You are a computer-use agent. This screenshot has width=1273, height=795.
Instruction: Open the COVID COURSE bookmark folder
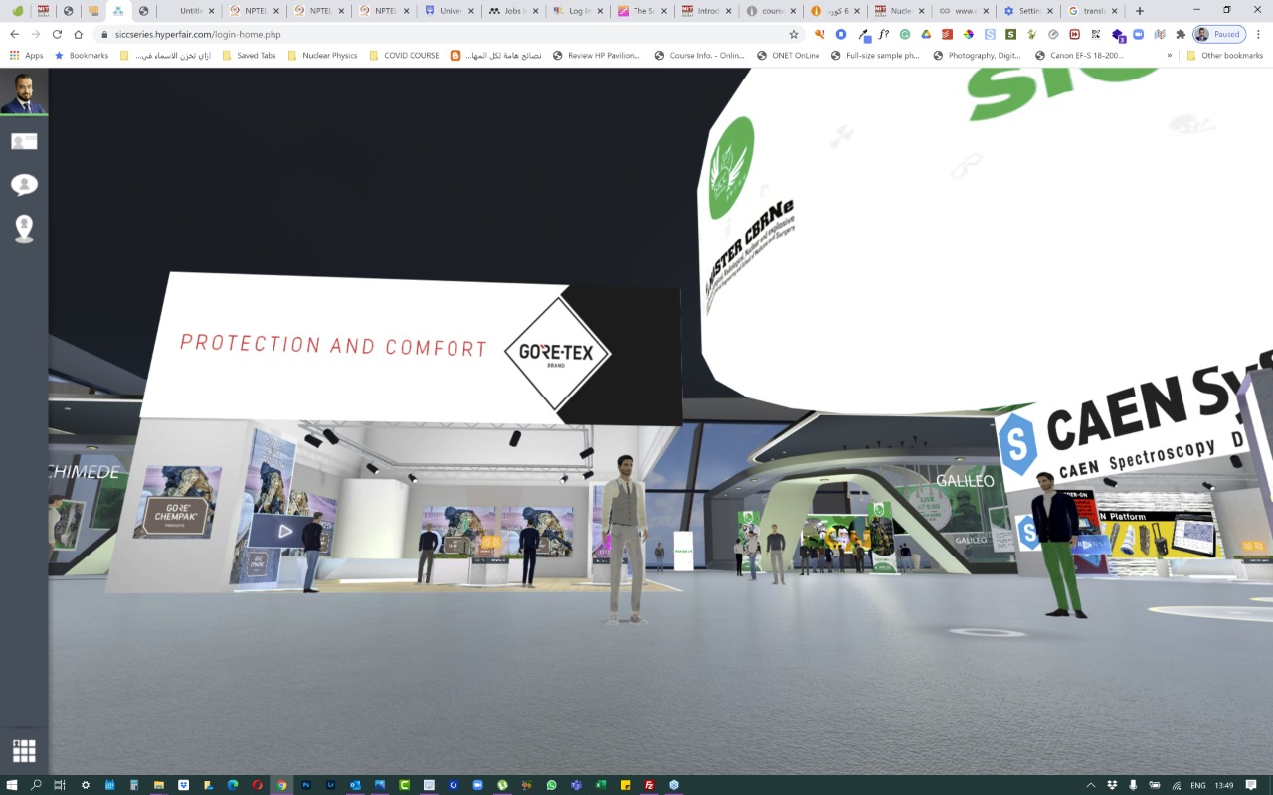coord(404,56)
